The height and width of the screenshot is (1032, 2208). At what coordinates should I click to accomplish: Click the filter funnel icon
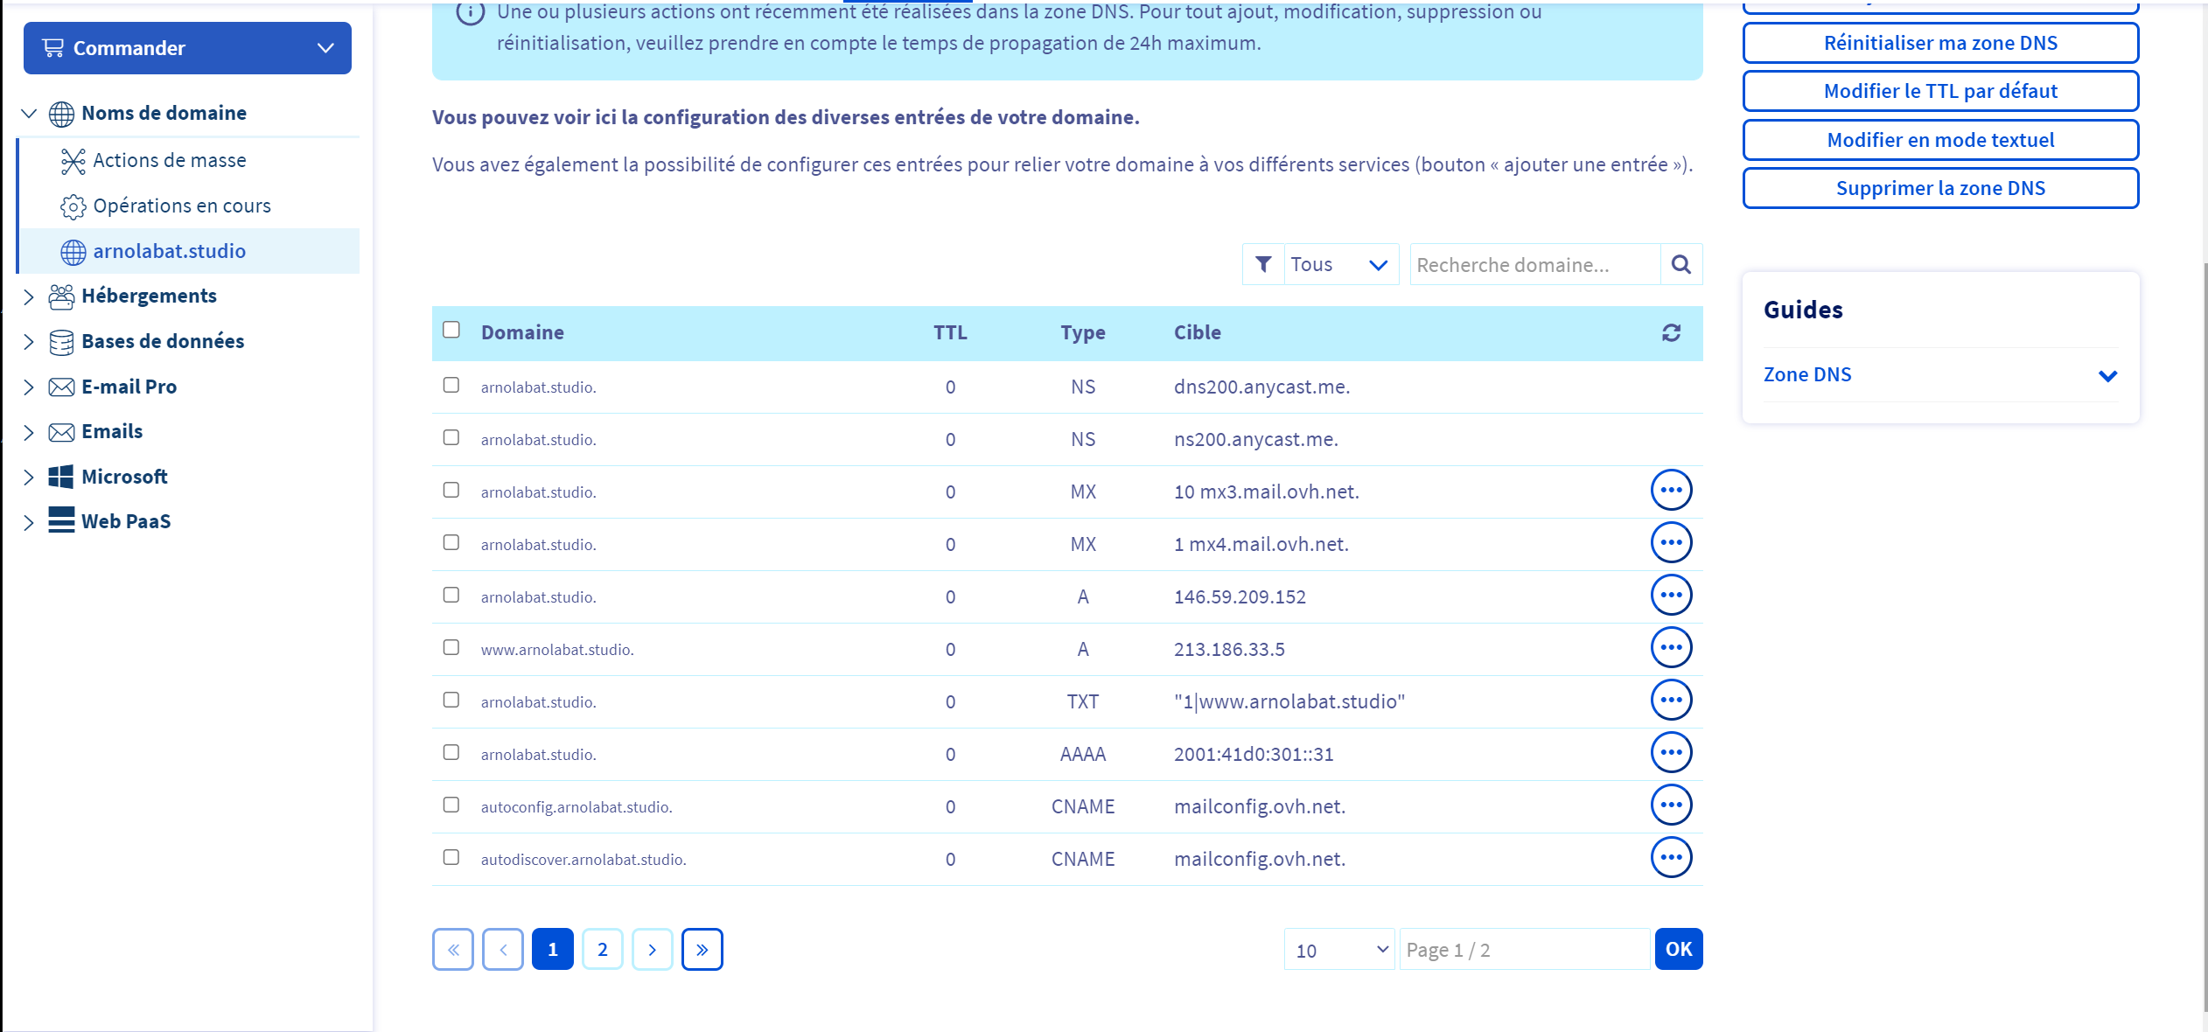(x=1263, y=264)
